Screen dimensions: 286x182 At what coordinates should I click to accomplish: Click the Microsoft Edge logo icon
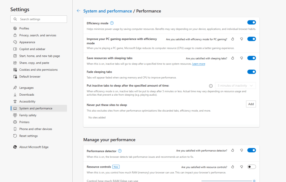click(15, 147)
